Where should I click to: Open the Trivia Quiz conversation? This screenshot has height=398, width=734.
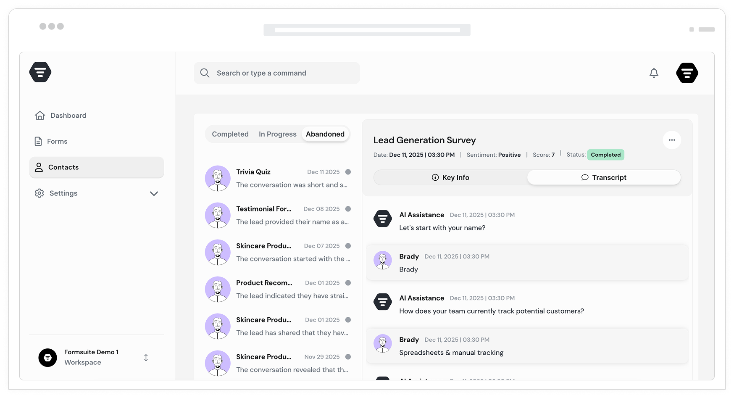pos(277,178)
